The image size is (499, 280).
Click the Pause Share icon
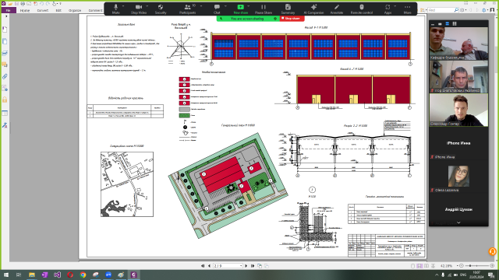click(264, 9)
